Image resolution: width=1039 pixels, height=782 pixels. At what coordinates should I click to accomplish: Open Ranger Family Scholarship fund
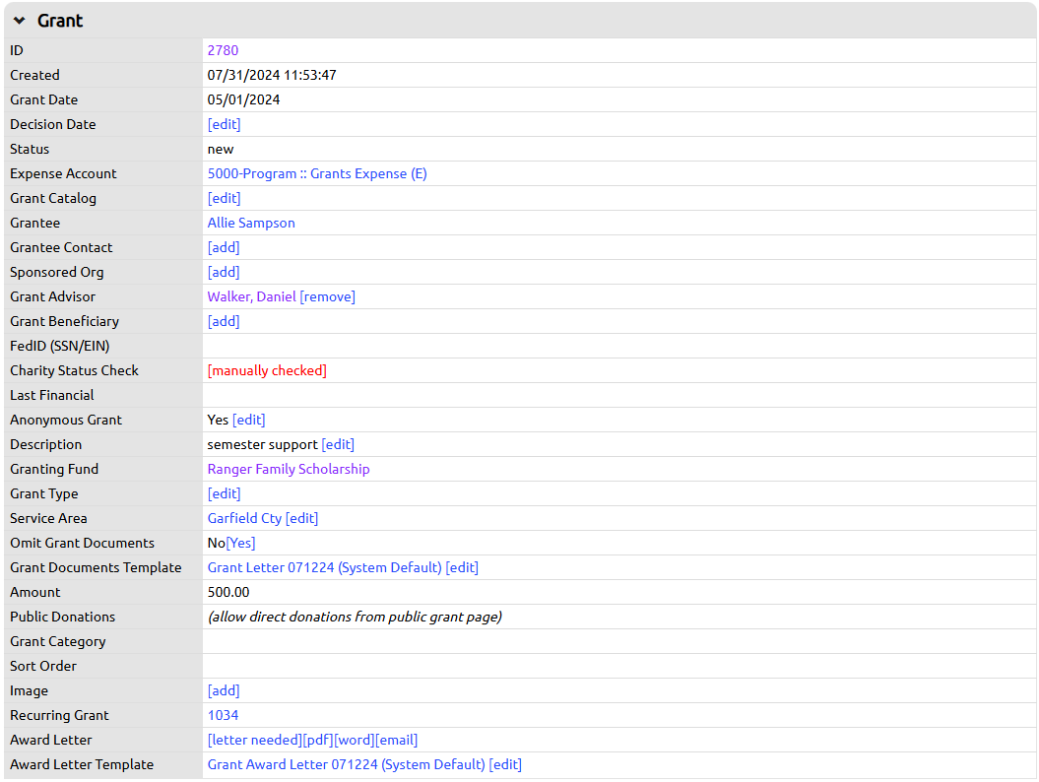(289, 469)
